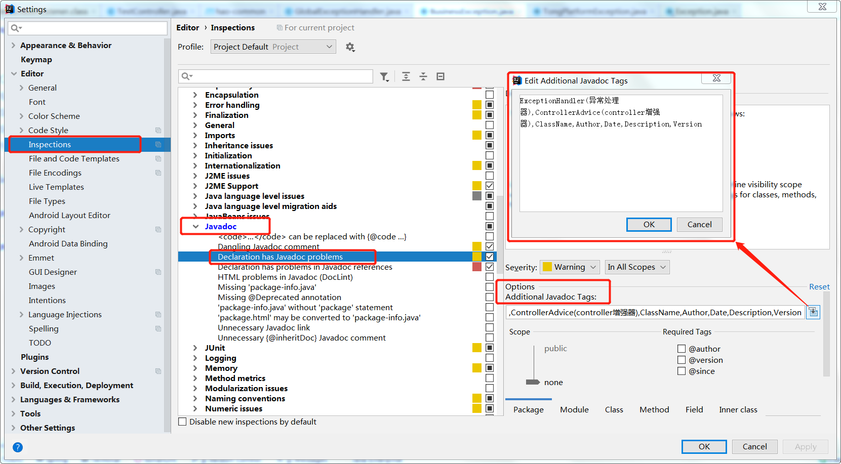Viewport: 841px width, 464px height.
Task: Toggle the Missing @Deprecated annotation checkbox
Action: click(x=490, y=297)
